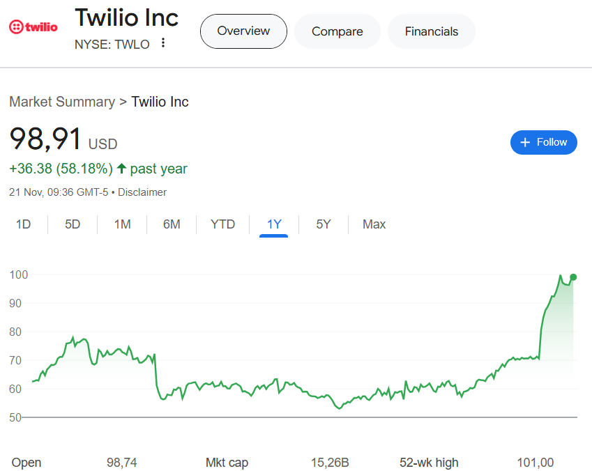This screenshot has width=592, height=471.
Task: Click the Market Summary breadcrumb link
Action: point(62,102)
